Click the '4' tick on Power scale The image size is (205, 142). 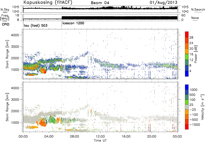190,71
